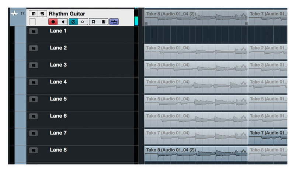
Task: Select first Take 5 (Audio 01_04) clip
Action: pyautogui.click(x=196, y=103)
